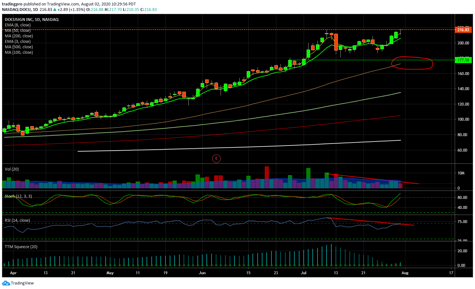
Task: Click the Jul label on the time axis
Action: (x=303, y=273)
